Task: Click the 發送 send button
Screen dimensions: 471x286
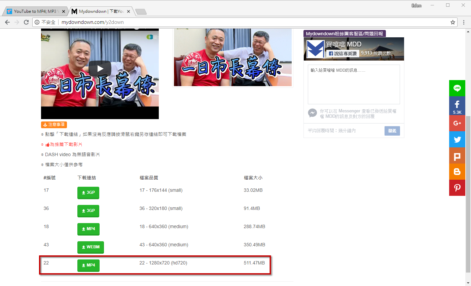Action: click(392, 131)
